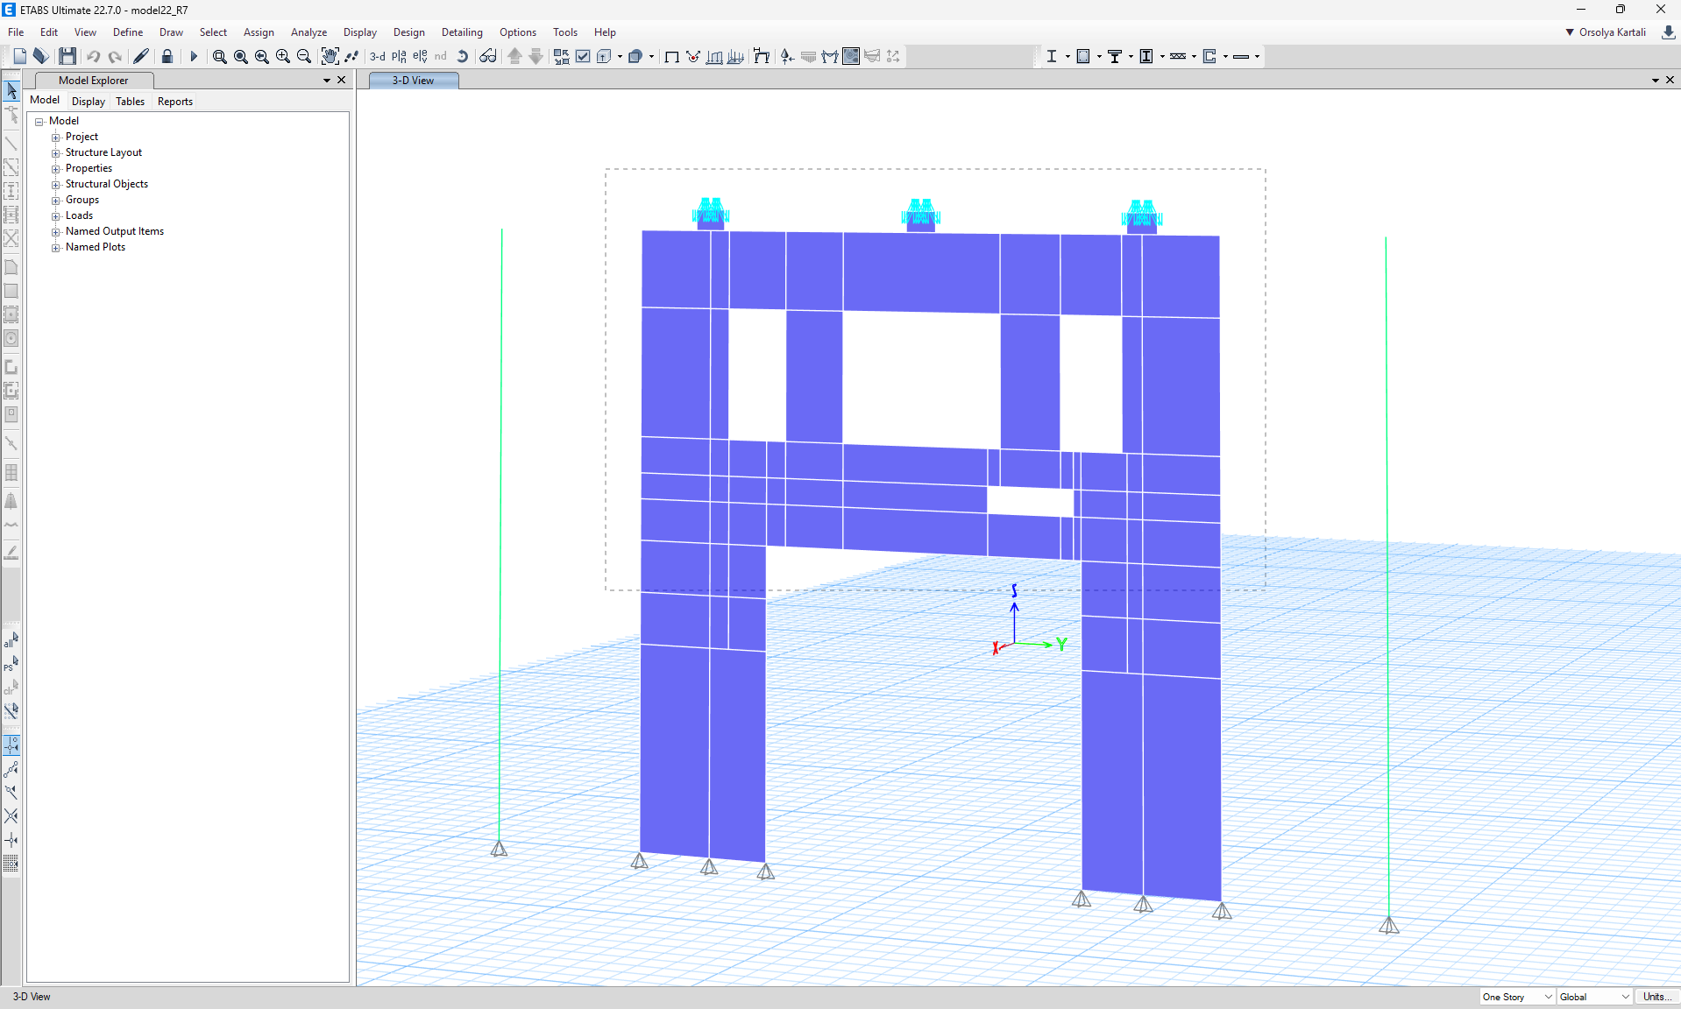Click the Units button in status bar
Image resolution: width=1681 pixels, height=1009 pixels.
tap(1655, 997)
